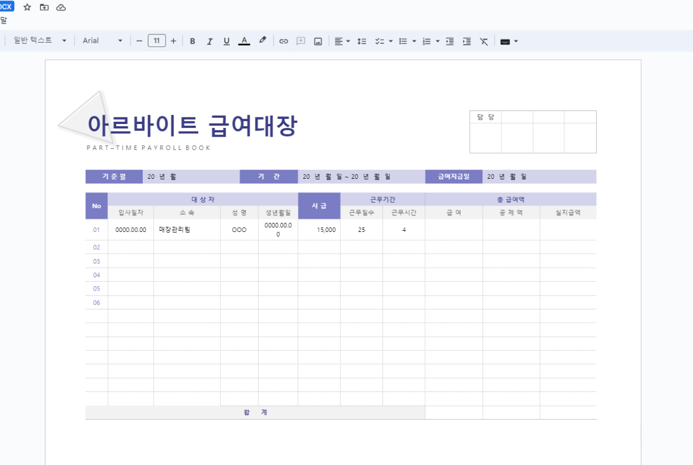Click the checklist icon
This screenshot has width=693, height=465.
click(x=380, y=41)
